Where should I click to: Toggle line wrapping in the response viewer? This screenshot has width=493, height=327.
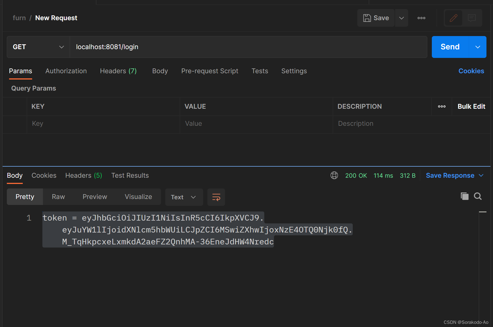(x=216, y=197)
